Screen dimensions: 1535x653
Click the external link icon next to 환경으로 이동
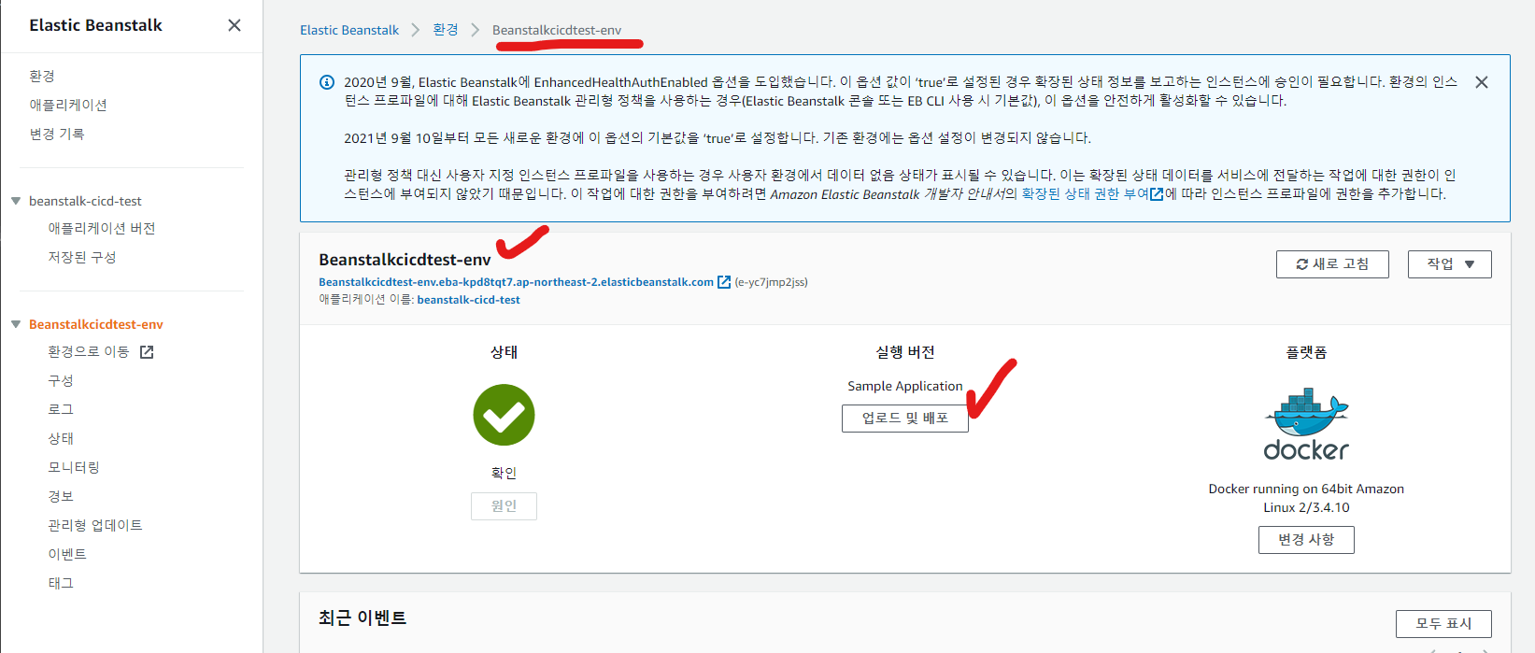[x=147, y=352]
